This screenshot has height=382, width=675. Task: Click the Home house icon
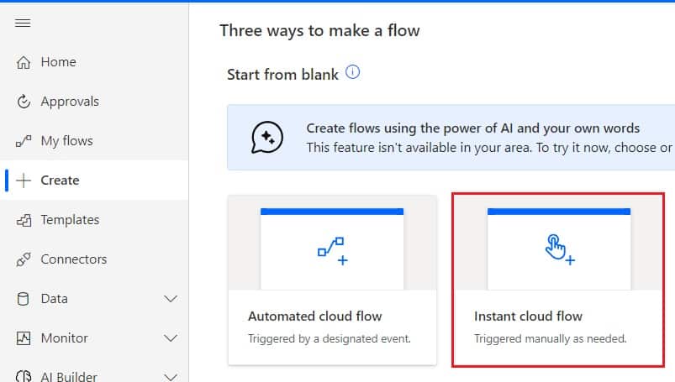click(24, 62)
